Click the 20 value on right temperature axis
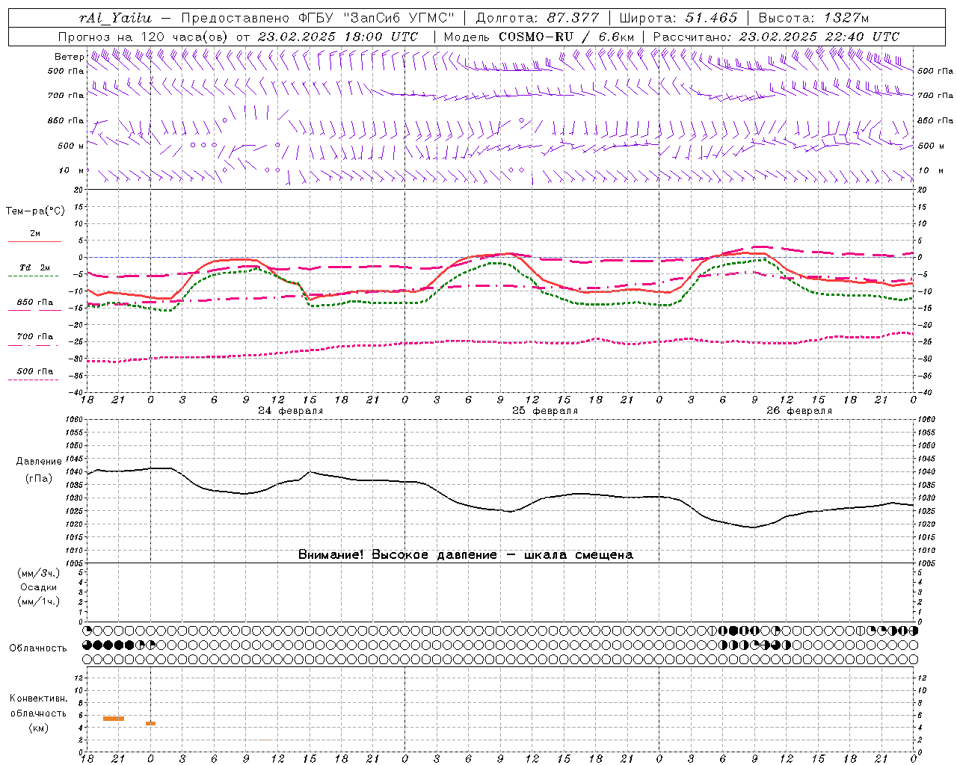The height and width of the screenshot is (765, 957). pyautogui.click(x=922, y=190)
